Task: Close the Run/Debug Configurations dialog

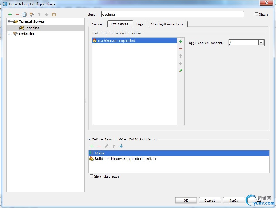Action: [266, 3]
